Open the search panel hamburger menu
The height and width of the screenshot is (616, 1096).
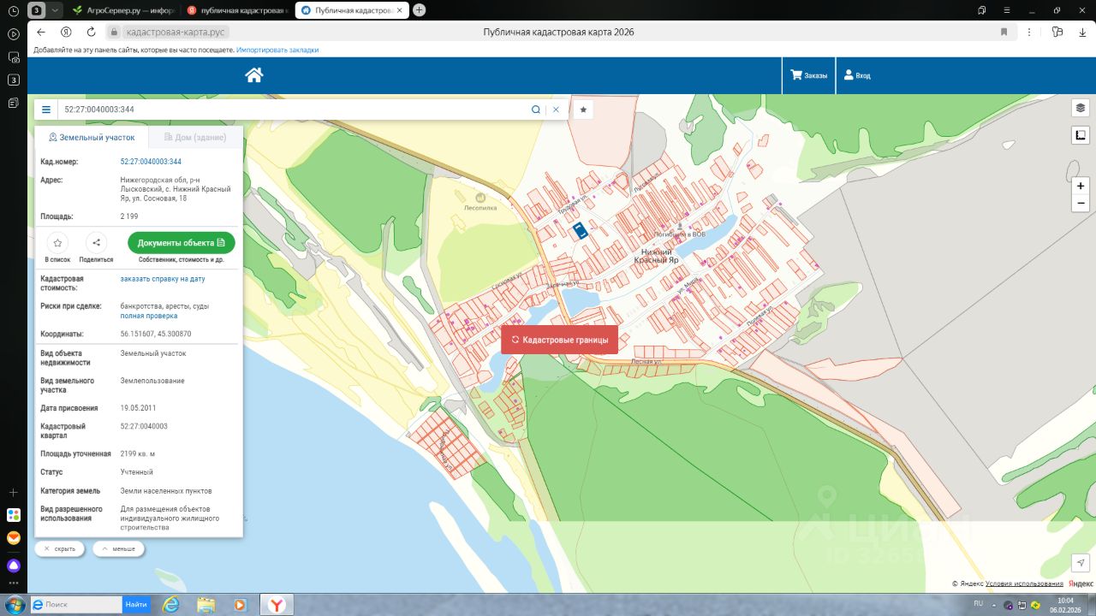(46, 110)
